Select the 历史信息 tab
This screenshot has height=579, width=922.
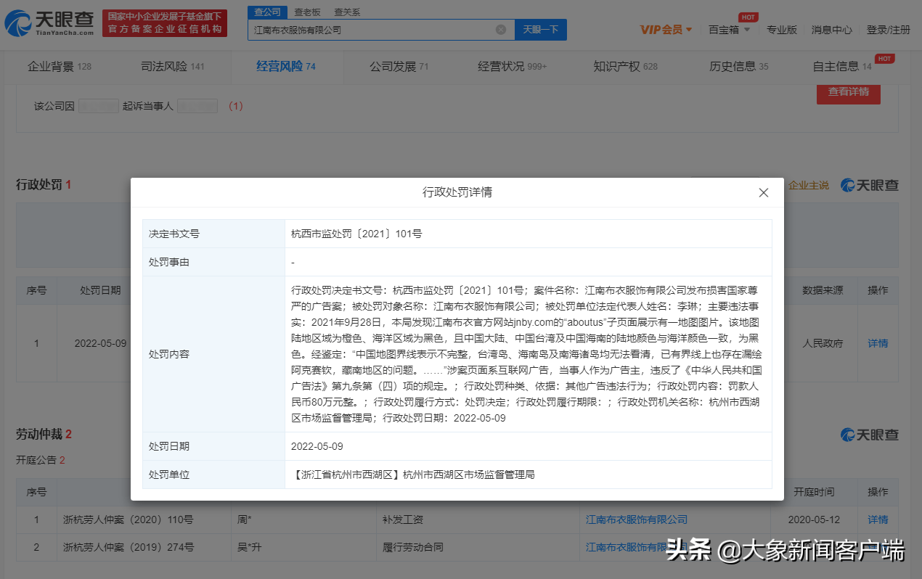point(738,67)
